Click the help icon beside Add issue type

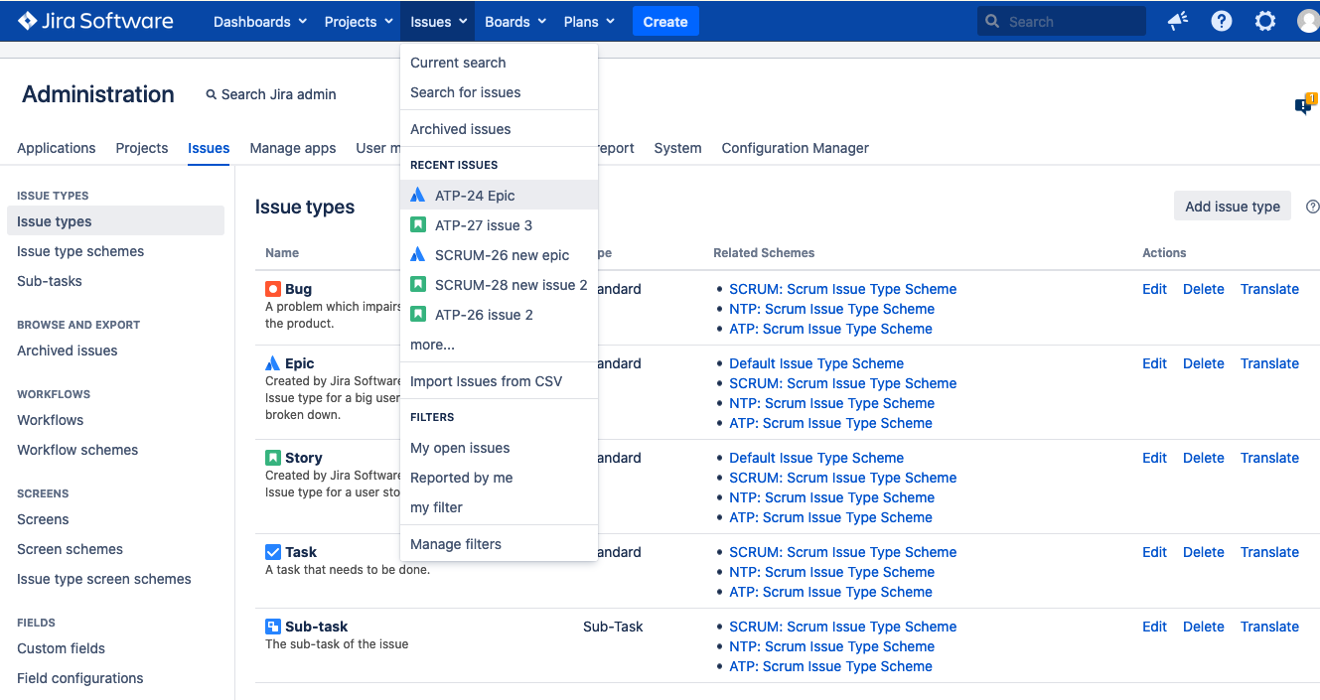pos(1313,207)
